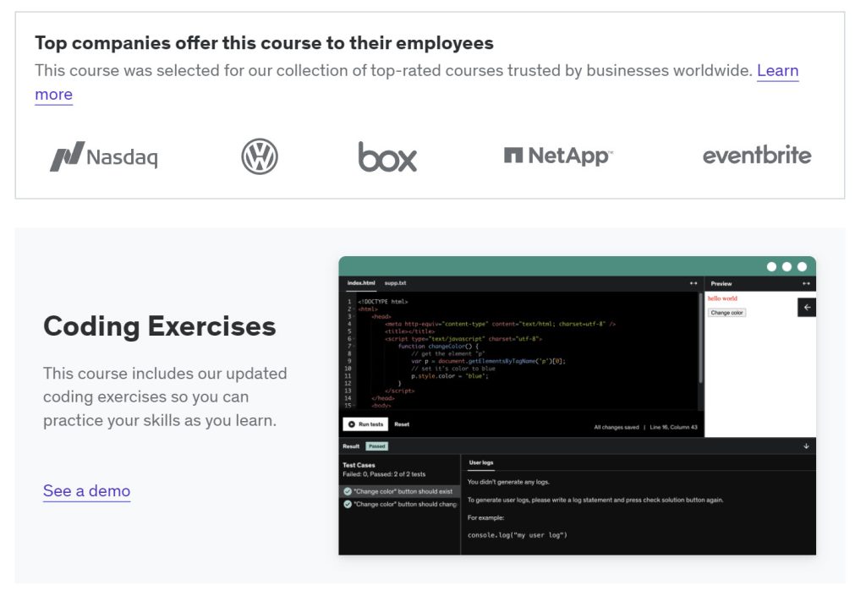Image resolution: width=866 pixels, height=596 pixels.
Task: Select the Nasdaq company logo
Action: point(104,156)
